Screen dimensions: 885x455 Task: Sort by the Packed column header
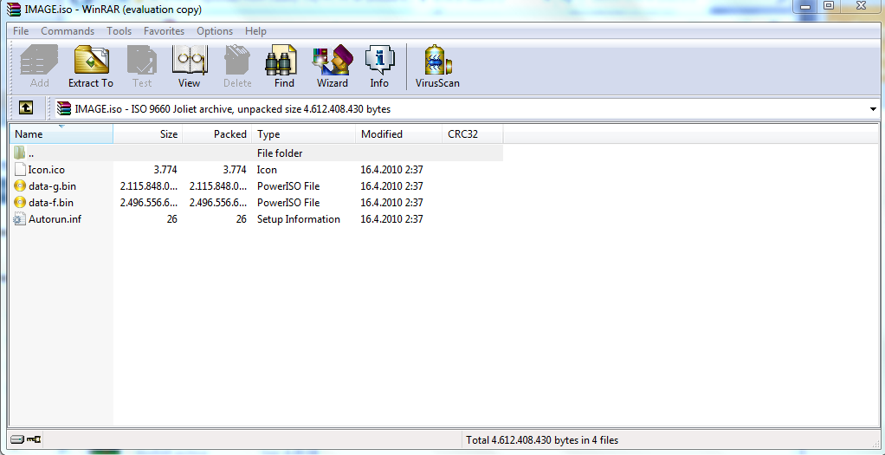pos(217,134)
